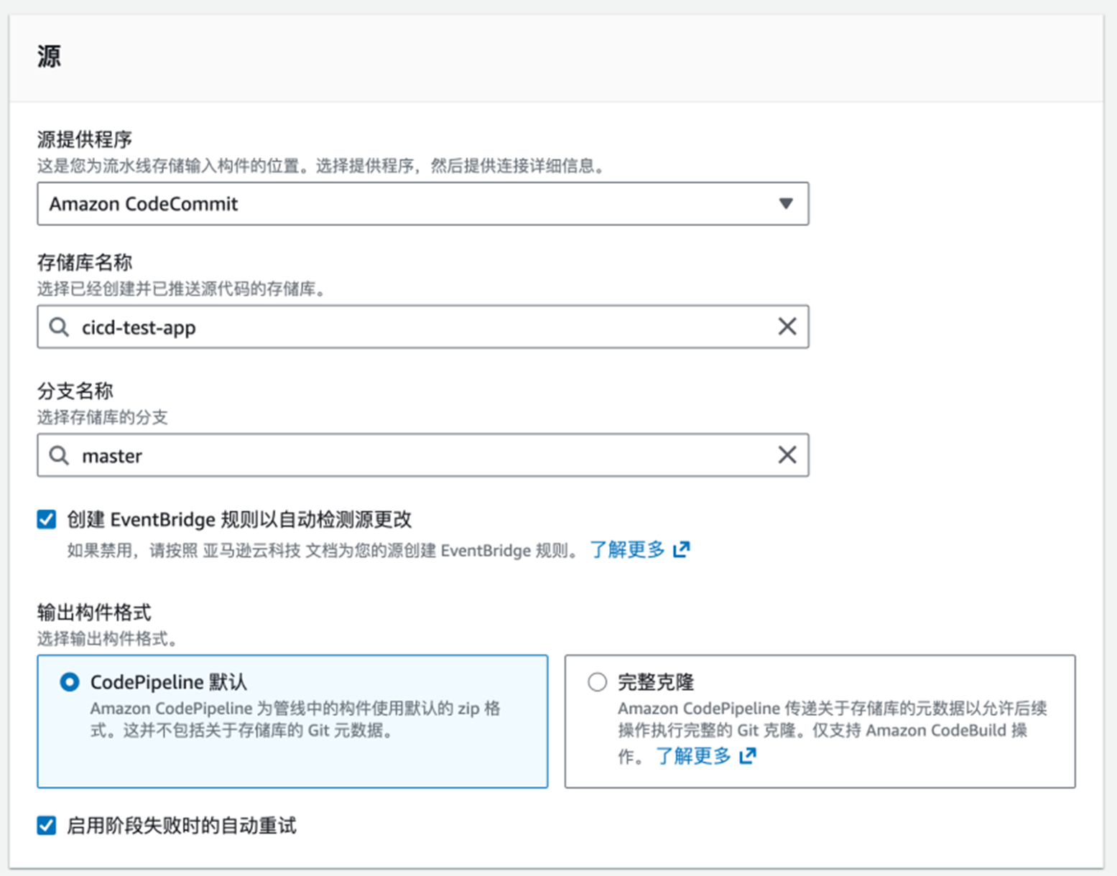The width and height of the screenshot is (1117, 876).
Task: Click the CodePipeline default card description text
Action: (x=295, y=719)
